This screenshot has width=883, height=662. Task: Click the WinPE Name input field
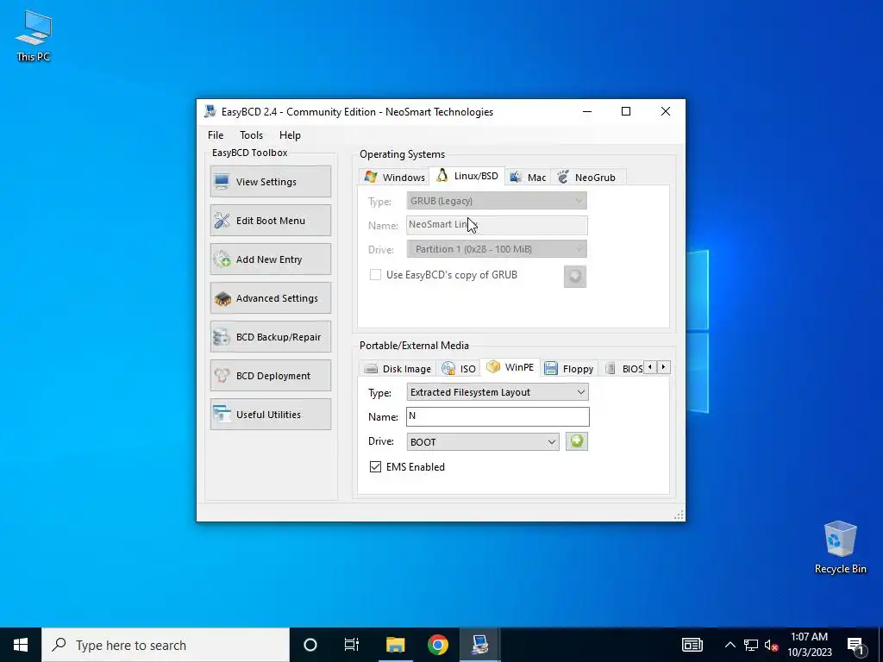pyautogui.click(x=498, y=416)
